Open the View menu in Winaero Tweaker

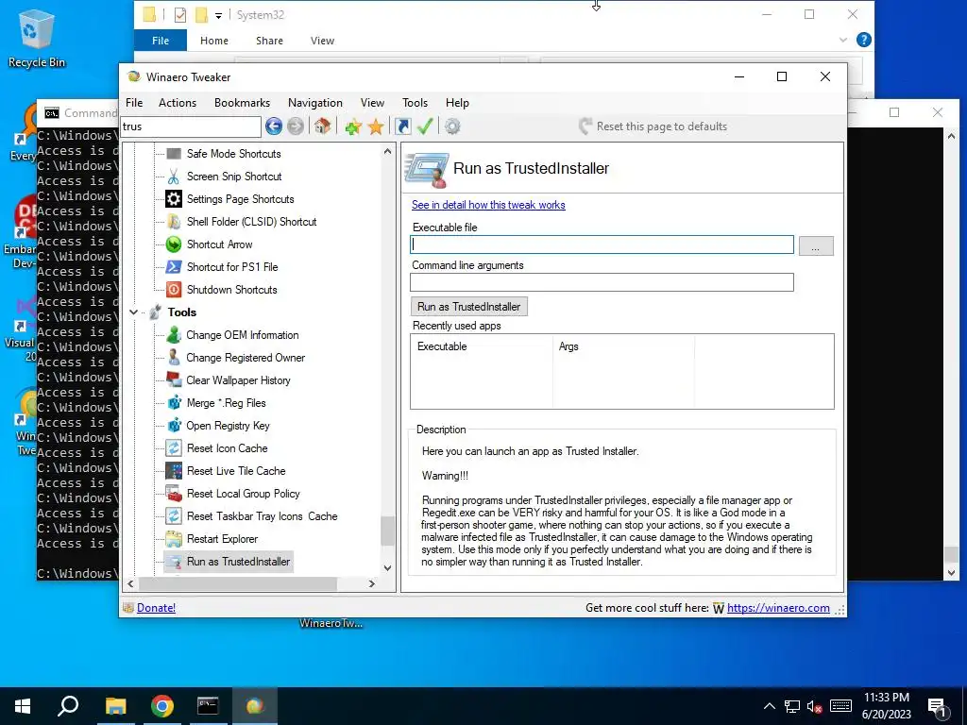372,103
